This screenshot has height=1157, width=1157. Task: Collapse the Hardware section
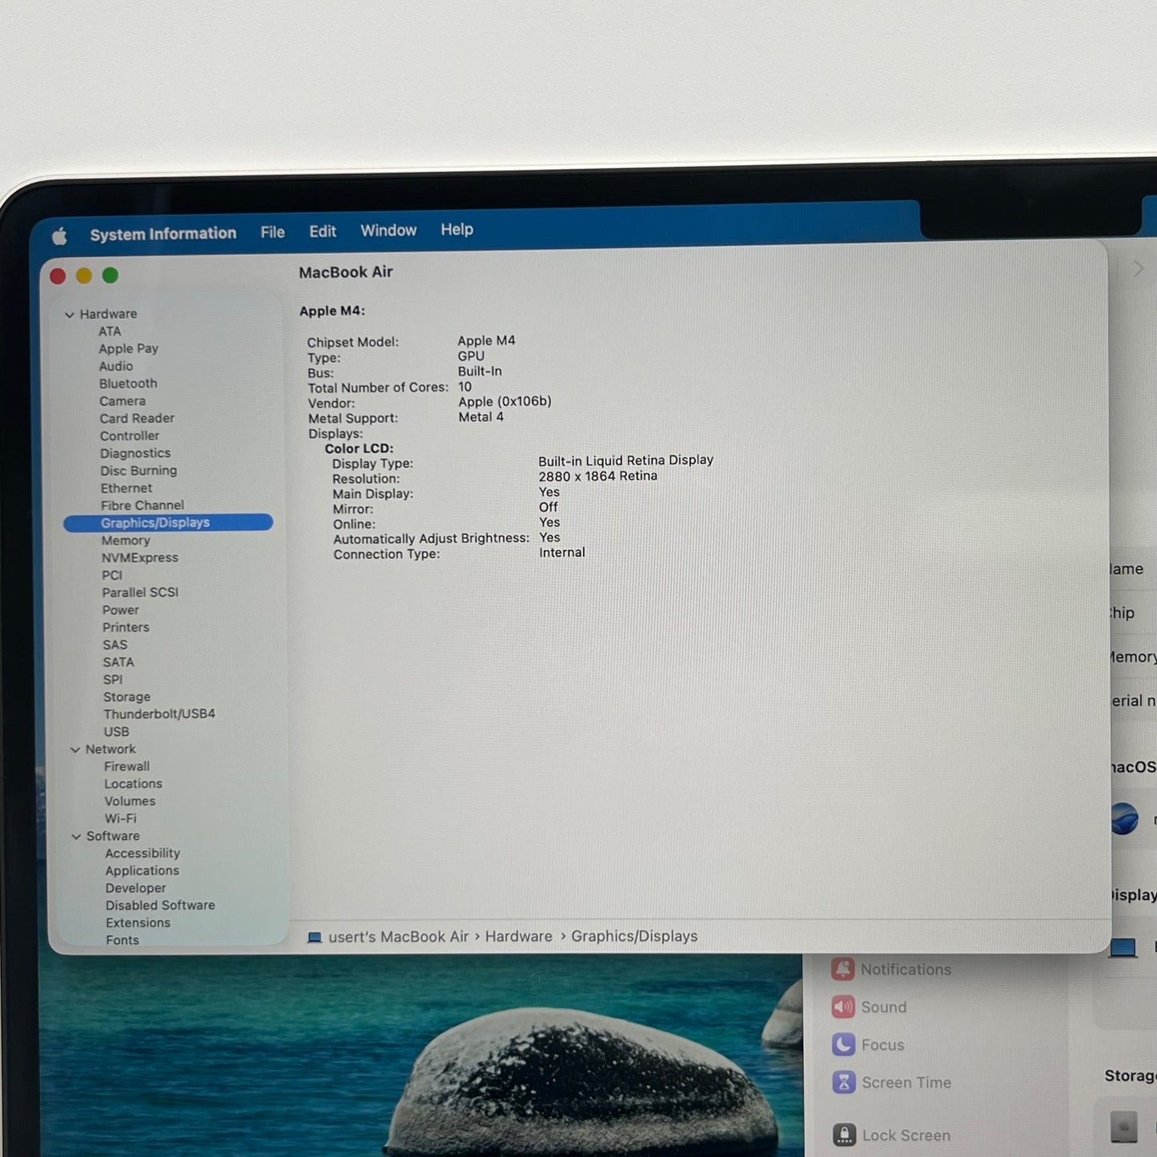click(70, 315)
